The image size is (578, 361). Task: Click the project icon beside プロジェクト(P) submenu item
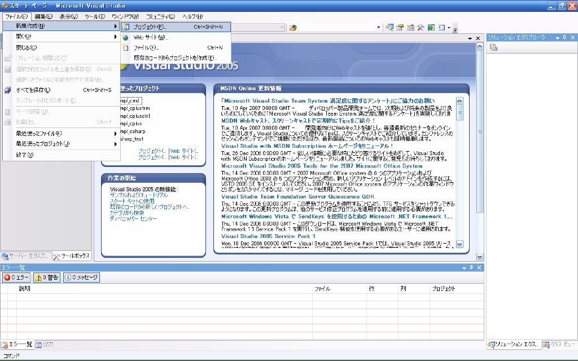pos(126,27)
